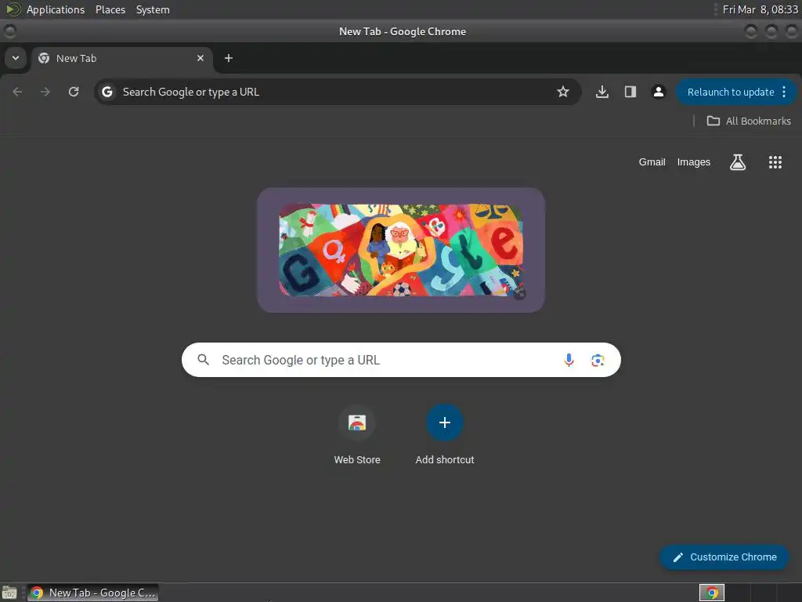Click the Add shortcut button
This screenshot has height=602, width=802.
[445, 435]
